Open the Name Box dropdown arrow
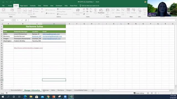Image resolution: width=177 pixels, height=99 pixels. tap(11, 20)
